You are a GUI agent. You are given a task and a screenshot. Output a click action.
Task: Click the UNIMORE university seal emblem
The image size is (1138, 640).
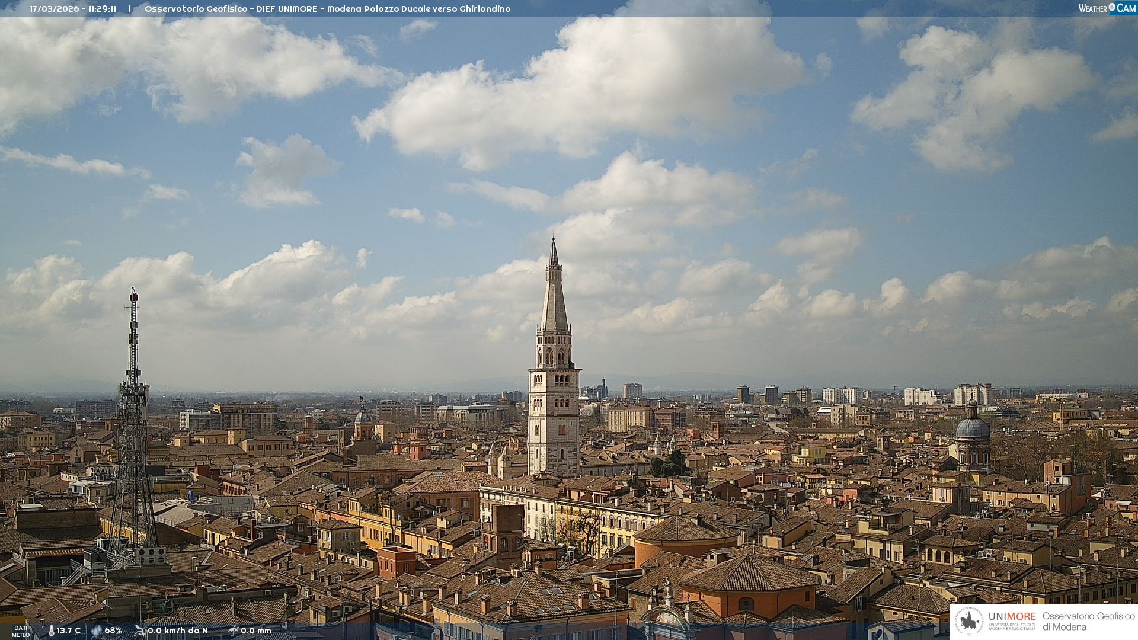pyautogui.click(x=969, y=622)
